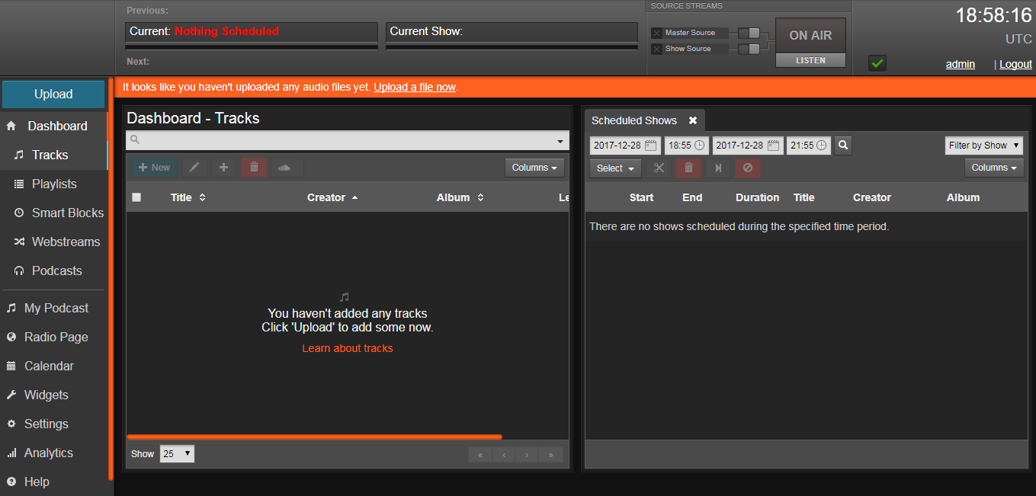The height and width of the screenshot is (496, 1036).
Task: Click the current show progress bar
Action: [512, 47]
